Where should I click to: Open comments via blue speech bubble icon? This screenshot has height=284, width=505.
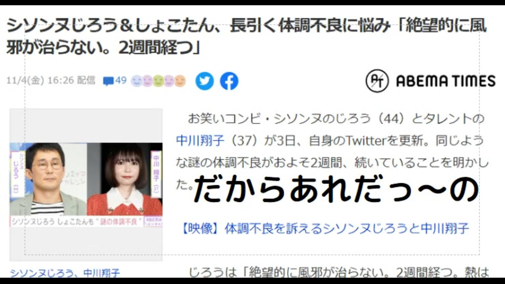coord(108,81)
